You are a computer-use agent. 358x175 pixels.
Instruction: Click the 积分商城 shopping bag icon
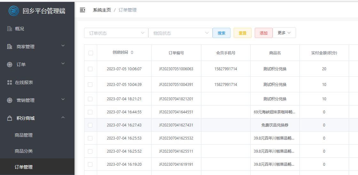coord(10,118)
